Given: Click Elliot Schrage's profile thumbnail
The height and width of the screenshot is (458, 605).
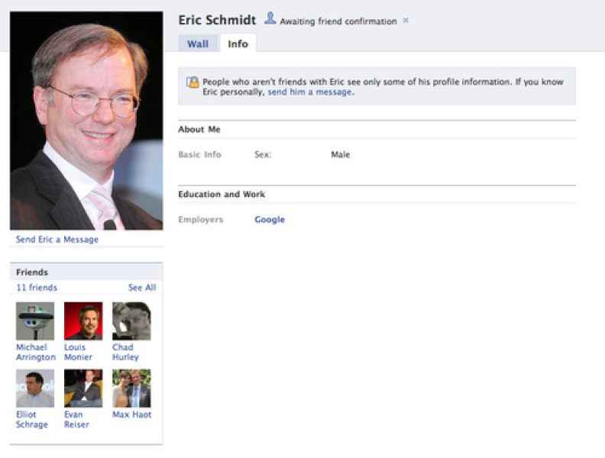Looking at the screenshot, I should pos(35,389).
